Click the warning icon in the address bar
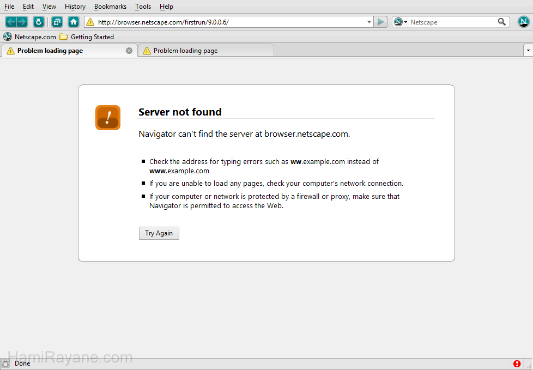The width and height of the screenshot is (533, 370). click(x=90, y=22)
